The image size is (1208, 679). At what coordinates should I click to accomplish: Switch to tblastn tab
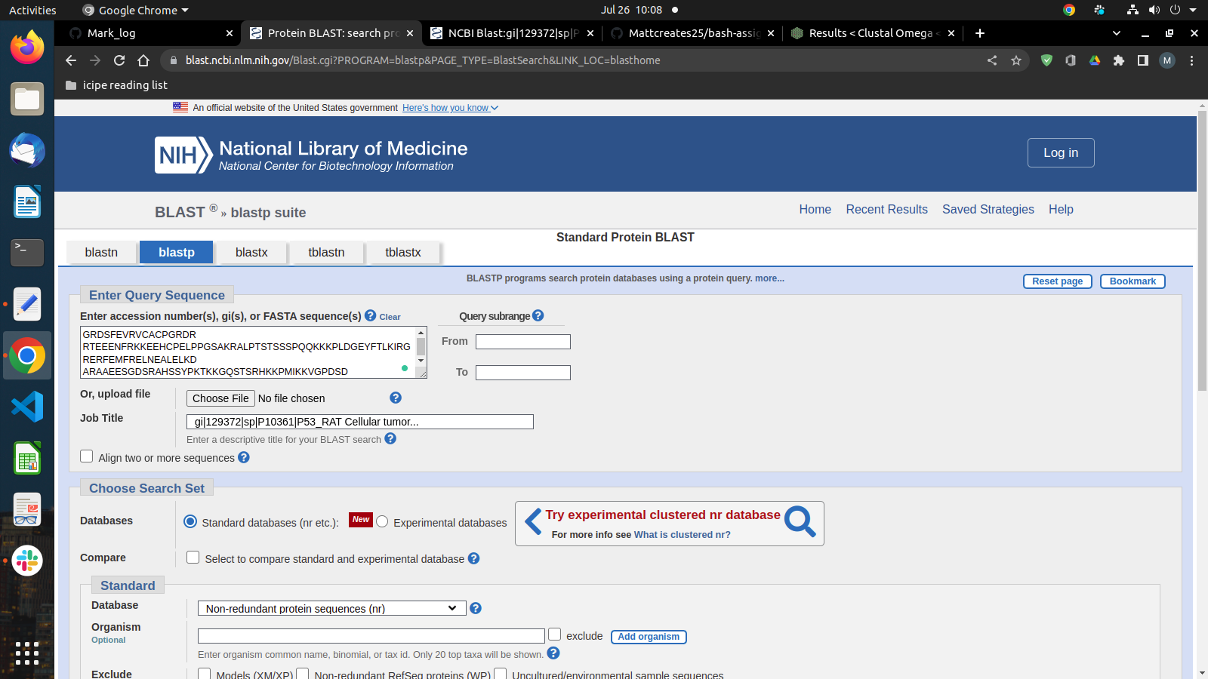point(326,252)
